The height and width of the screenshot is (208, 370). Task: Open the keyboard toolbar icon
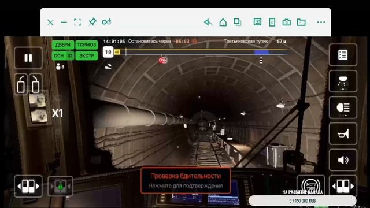[x=257, y=22]
